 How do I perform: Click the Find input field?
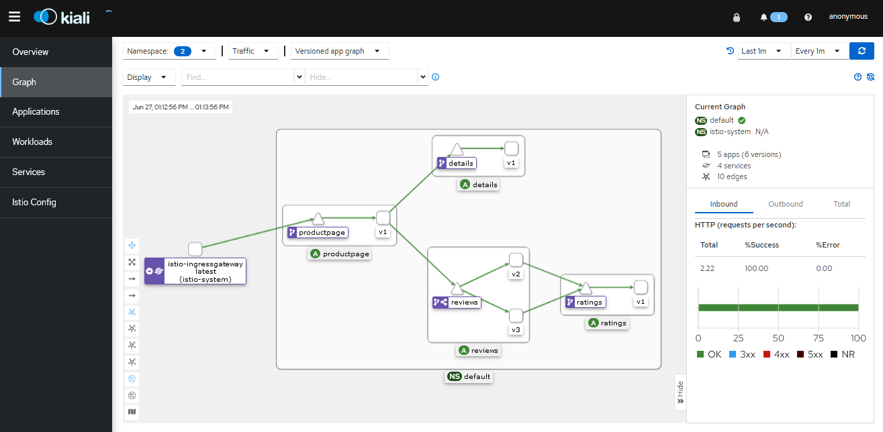point(238,77)
